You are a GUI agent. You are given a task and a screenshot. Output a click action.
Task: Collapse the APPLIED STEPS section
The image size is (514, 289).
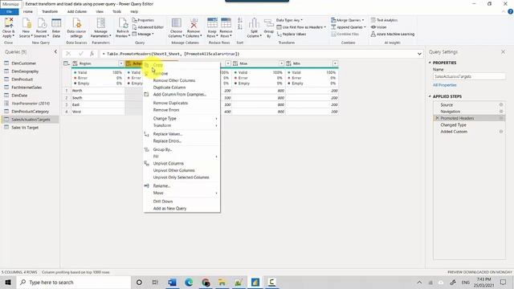point(430,96)
